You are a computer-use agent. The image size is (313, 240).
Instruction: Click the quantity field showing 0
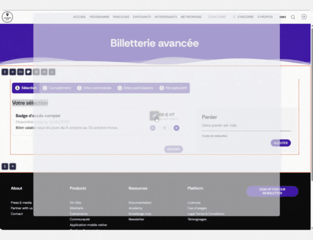pyautogui.click(x=165, y=128)
